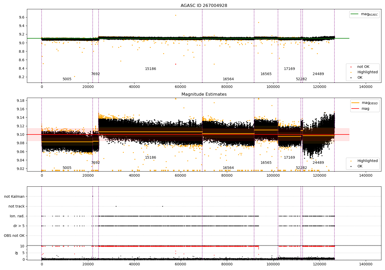Click the 10 tick label on dr axis

tap(22, 246)
